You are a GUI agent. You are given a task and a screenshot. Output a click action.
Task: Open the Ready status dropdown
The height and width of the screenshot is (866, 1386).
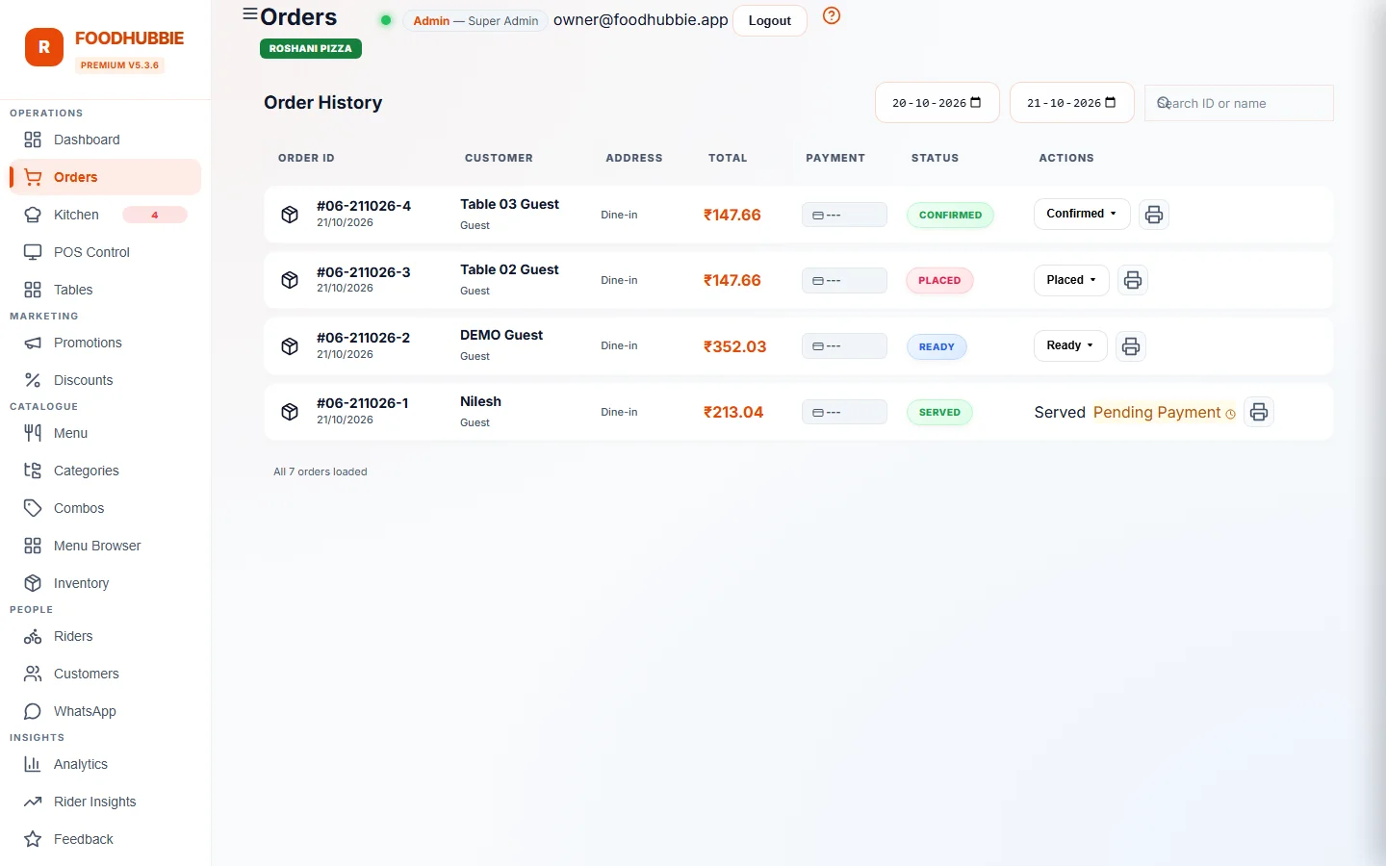[x=1070, y=345]
